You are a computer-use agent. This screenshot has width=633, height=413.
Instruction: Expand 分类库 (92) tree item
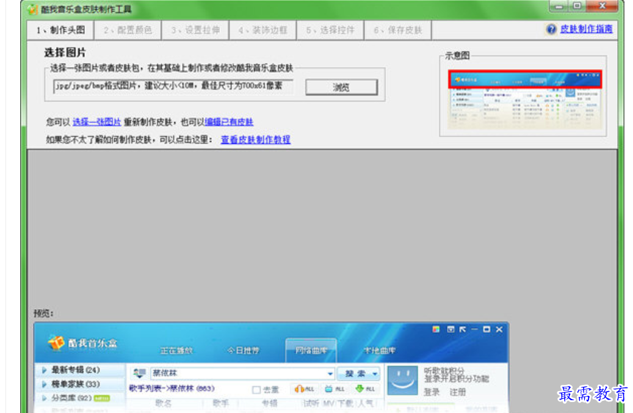pyautogui.click(x=44, y=398)
